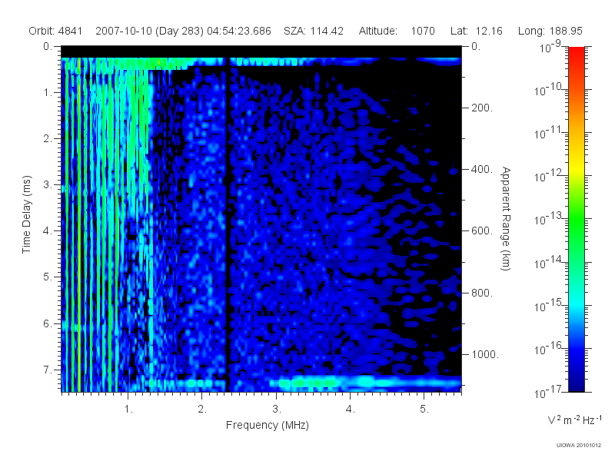Viewport: 615px width, 461px height.
Task: Click the '800.' apparent range label
Action: click(x=482, y=293)
